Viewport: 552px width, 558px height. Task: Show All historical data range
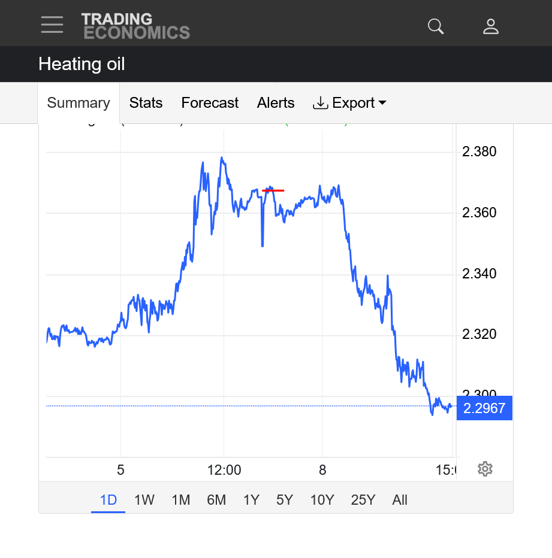coord(400,500)
